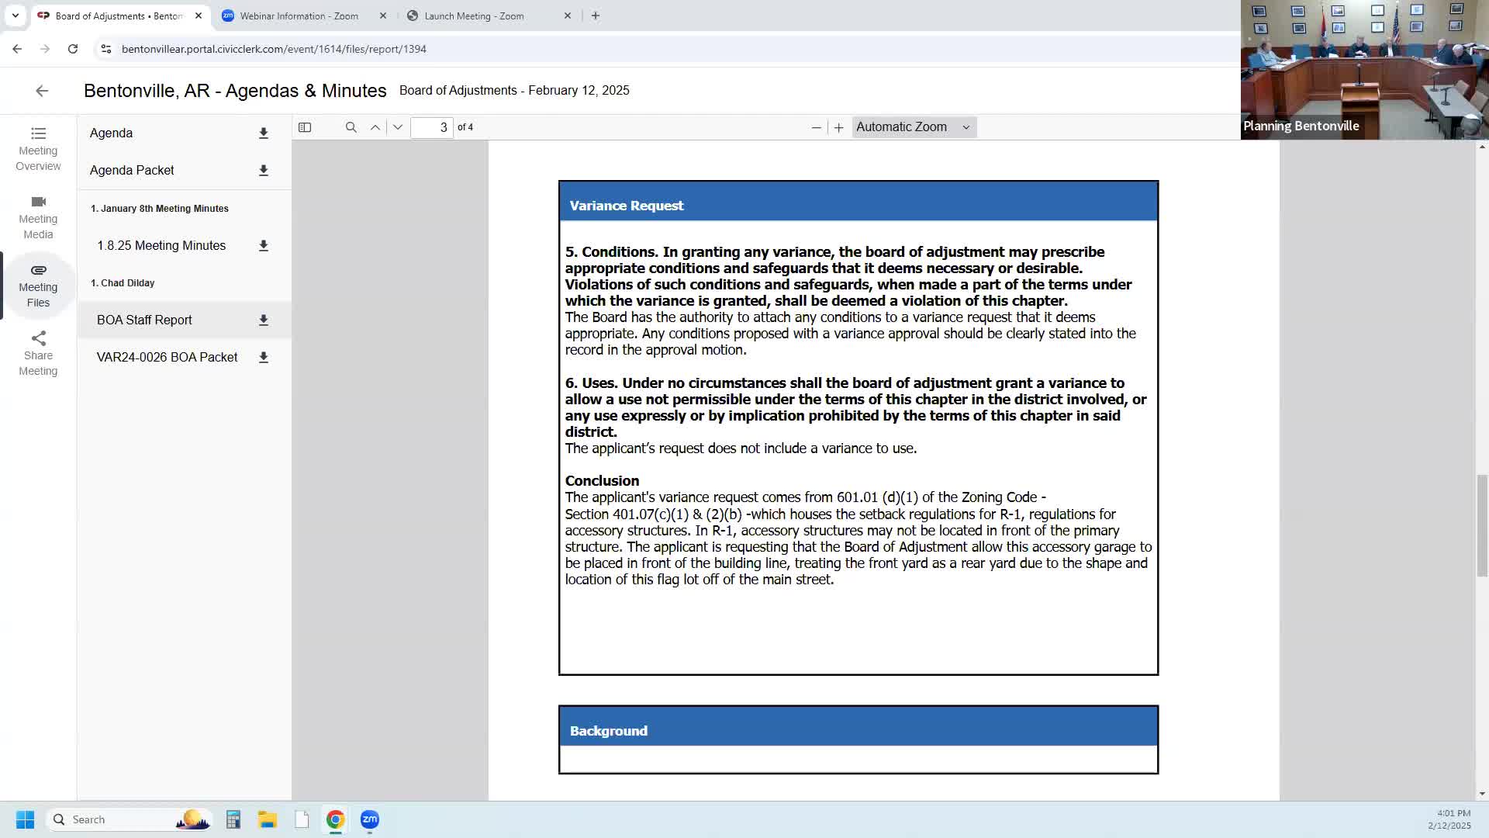The image size is (1489, 838).
Task: Toggle the PDF sidebar panel
Action: coord(305,127)
